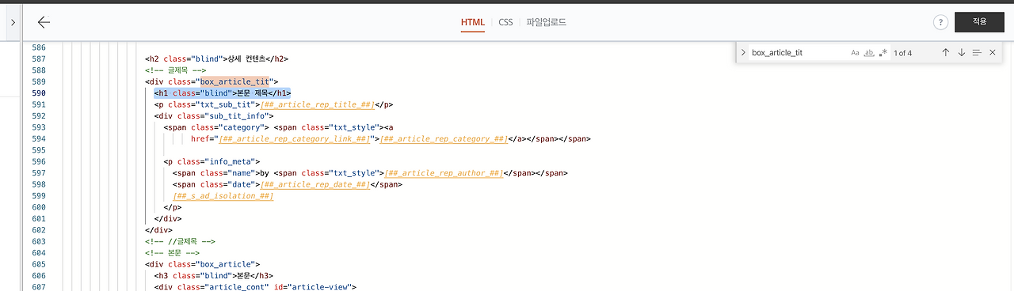Expand replace field in find widget
The width and height of the screenshot is (1014, 291).
pos(743,52)
